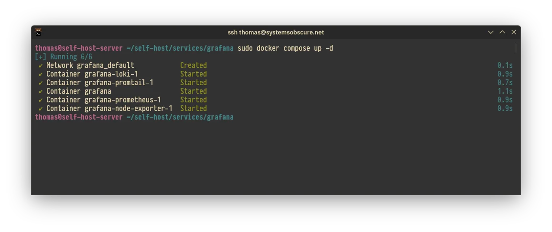Click the path in the bottom prompt line
Image resolution: width=552 pixels, height=232 pixels.
tap(180, 117)
